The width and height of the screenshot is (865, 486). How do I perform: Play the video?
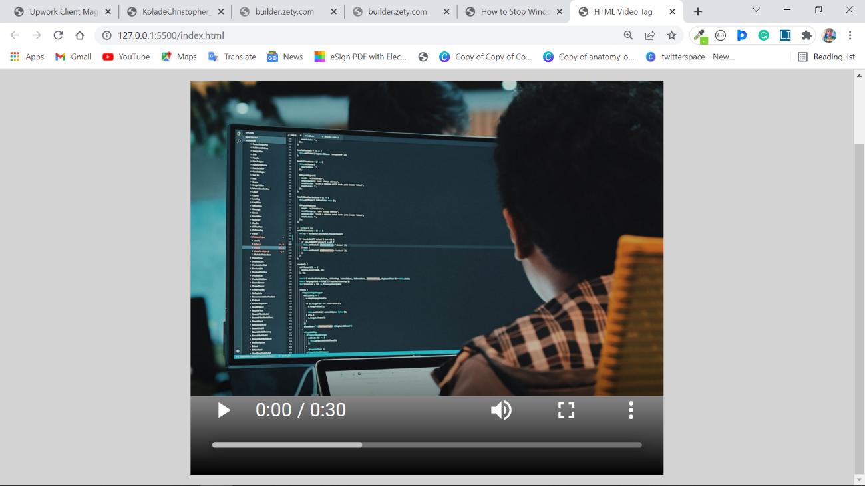click(224, 410)
